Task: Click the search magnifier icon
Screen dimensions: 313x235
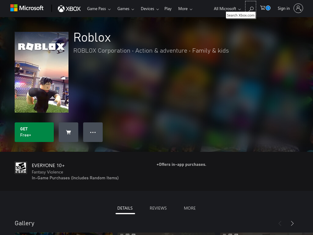Action: pos(251,9)
